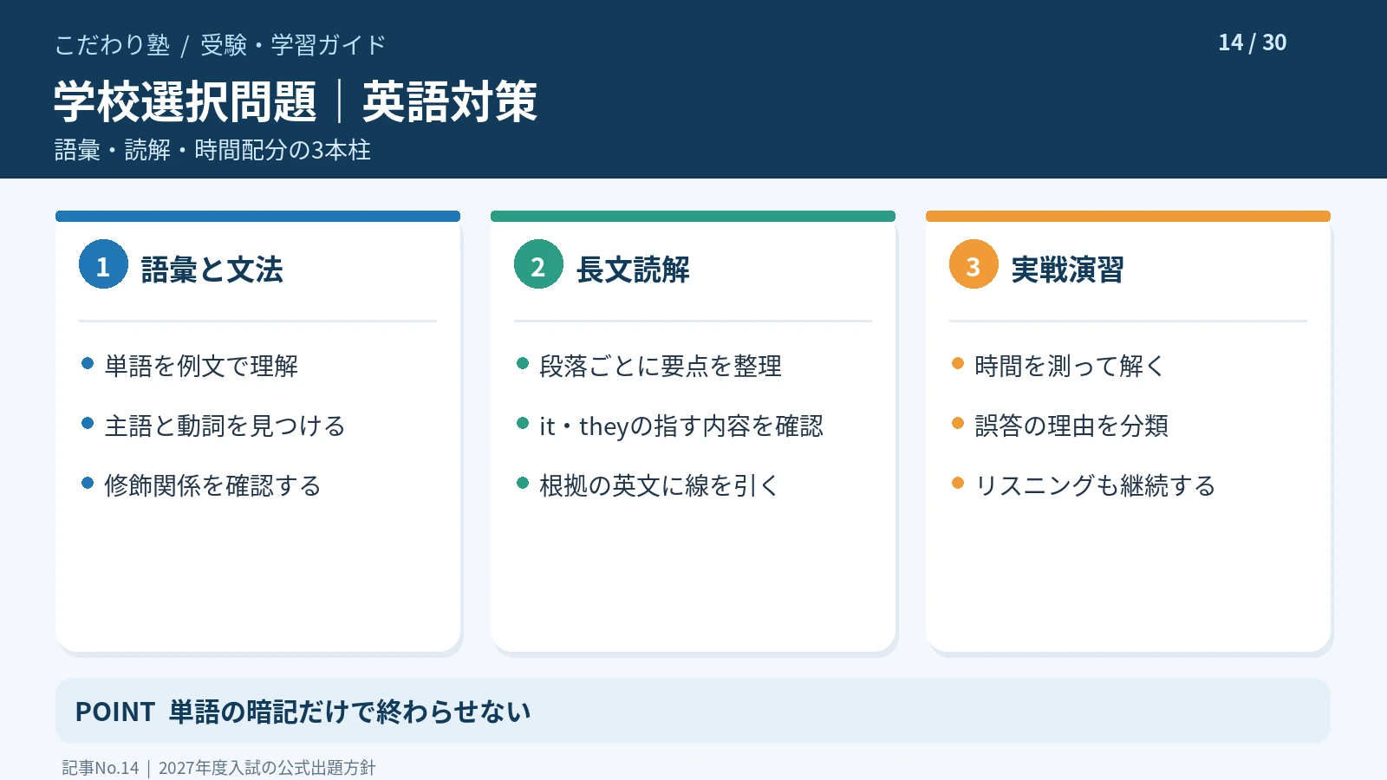This screenshot has width=1387, height=780.
Task: Click the POINT banner 単語の暗記だけで終わらせない
Action: point(693,711)
